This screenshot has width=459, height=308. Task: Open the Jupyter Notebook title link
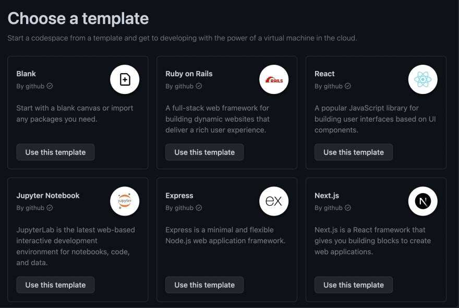coord(48,196)
